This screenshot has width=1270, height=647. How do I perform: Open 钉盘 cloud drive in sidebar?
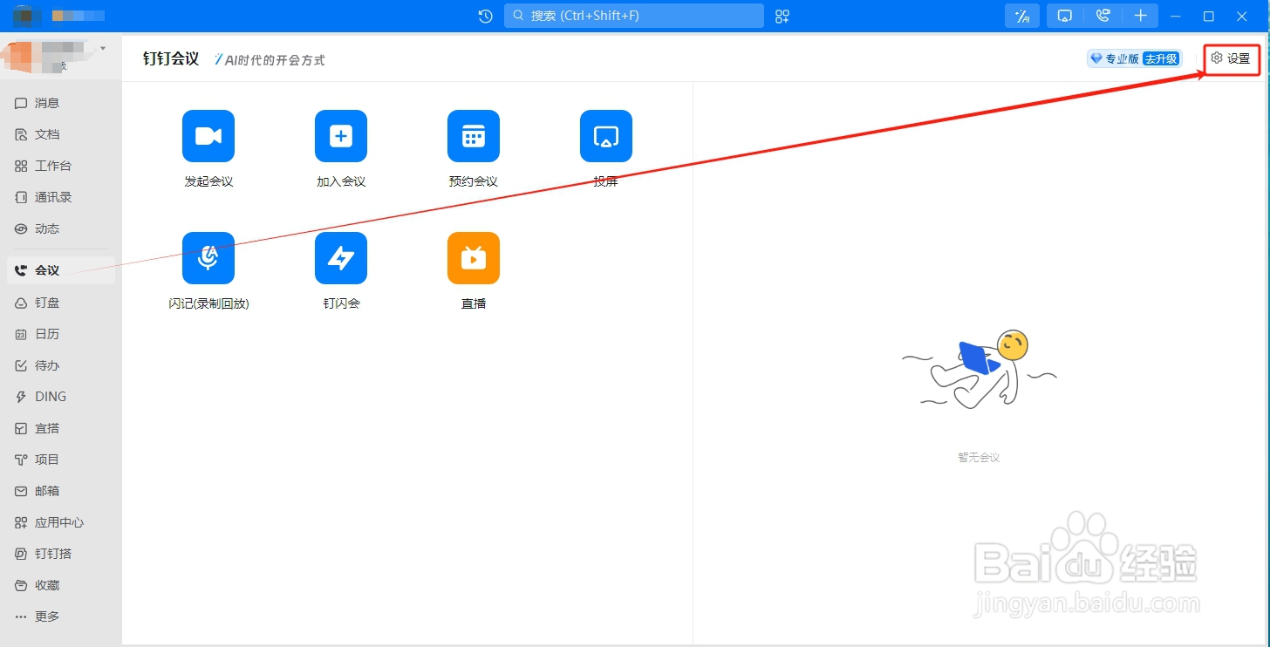(61, 303)
